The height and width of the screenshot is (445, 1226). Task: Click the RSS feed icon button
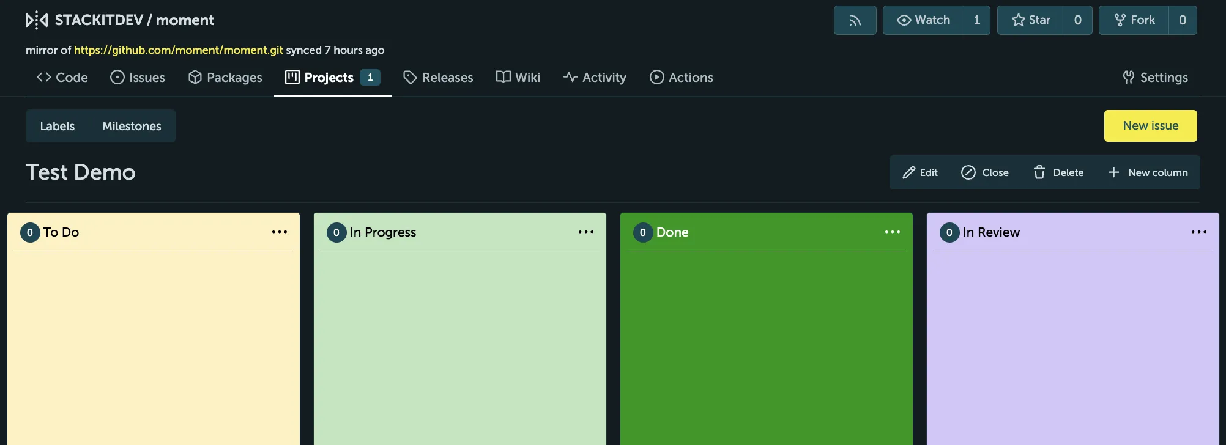(x=855, y=20)
